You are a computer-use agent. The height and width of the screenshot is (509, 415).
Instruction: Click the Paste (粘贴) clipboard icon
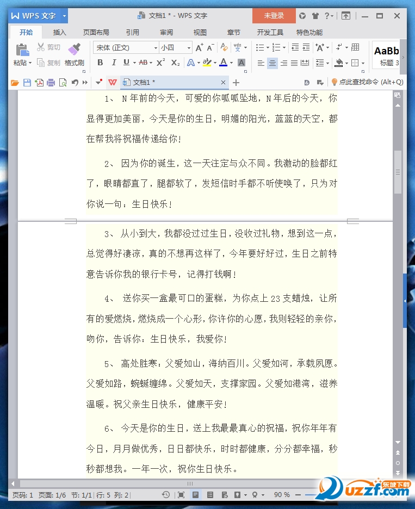coord(22,50)
